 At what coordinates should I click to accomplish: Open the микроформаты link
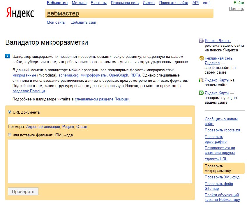tap(93, 75)
